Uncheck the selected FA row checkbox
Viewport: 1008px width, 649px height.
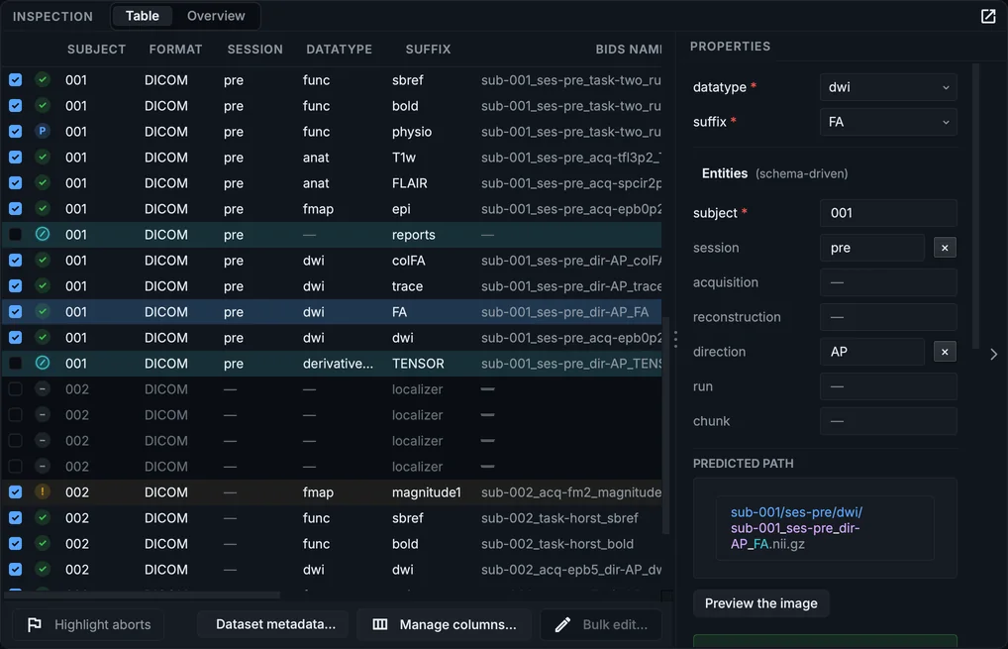coord(16,311)
